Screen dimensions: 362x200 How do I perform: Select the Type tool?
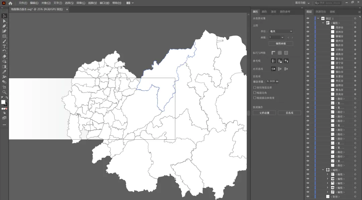(x=4, y=46)
